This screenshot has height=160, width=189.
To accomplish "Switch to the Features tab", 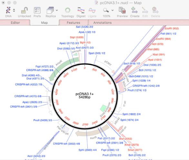I will (73, 23).
